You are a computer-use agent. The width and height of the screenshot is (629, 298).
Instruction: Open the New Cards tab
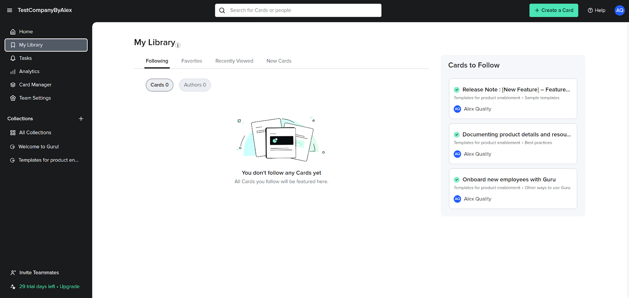(x=279, y=61)
